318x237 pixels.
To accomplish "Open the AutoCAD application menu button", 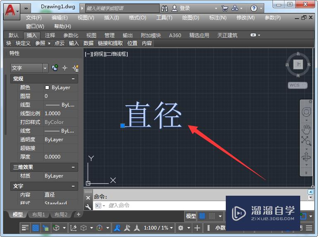I will point(12,11).
